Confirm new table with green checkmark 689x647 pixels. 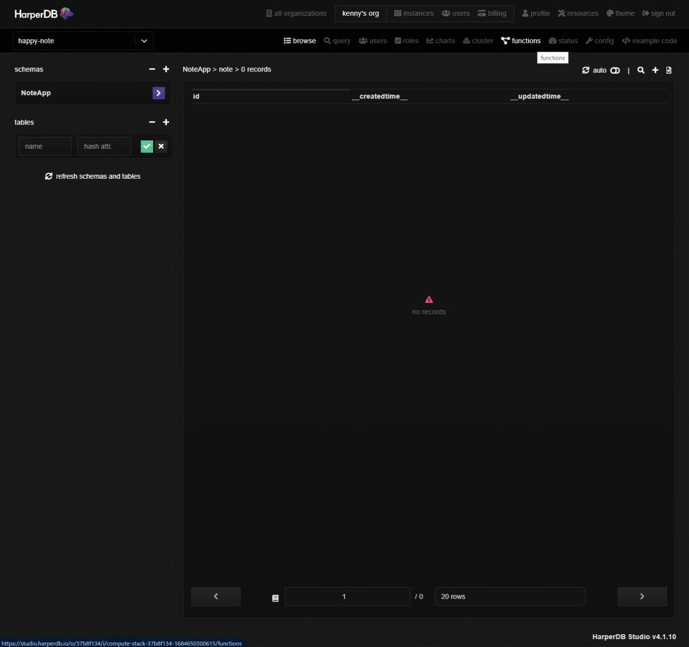coord(147,146)
